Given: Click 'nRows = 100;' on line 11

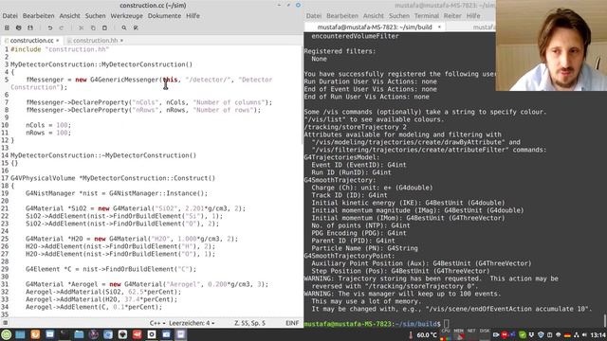Looking at the screenshot, I should 48,133.
